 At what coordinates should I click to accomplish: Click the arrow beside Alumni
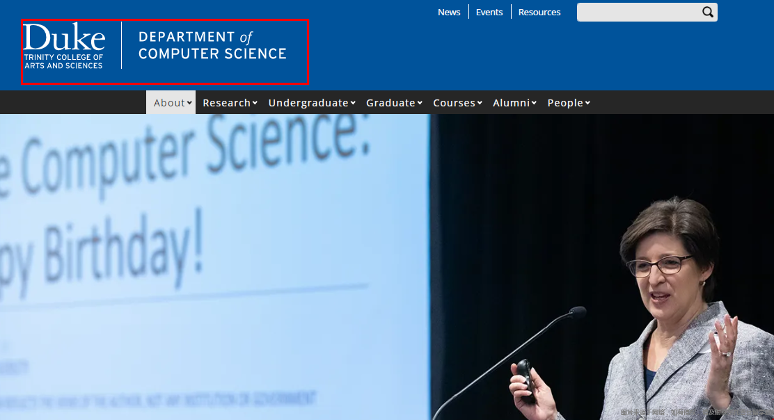pyautogui.click(x=534, y=103)
